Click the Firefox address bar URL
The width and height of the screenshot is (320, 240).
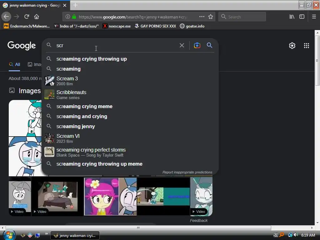tap(132, 17)
